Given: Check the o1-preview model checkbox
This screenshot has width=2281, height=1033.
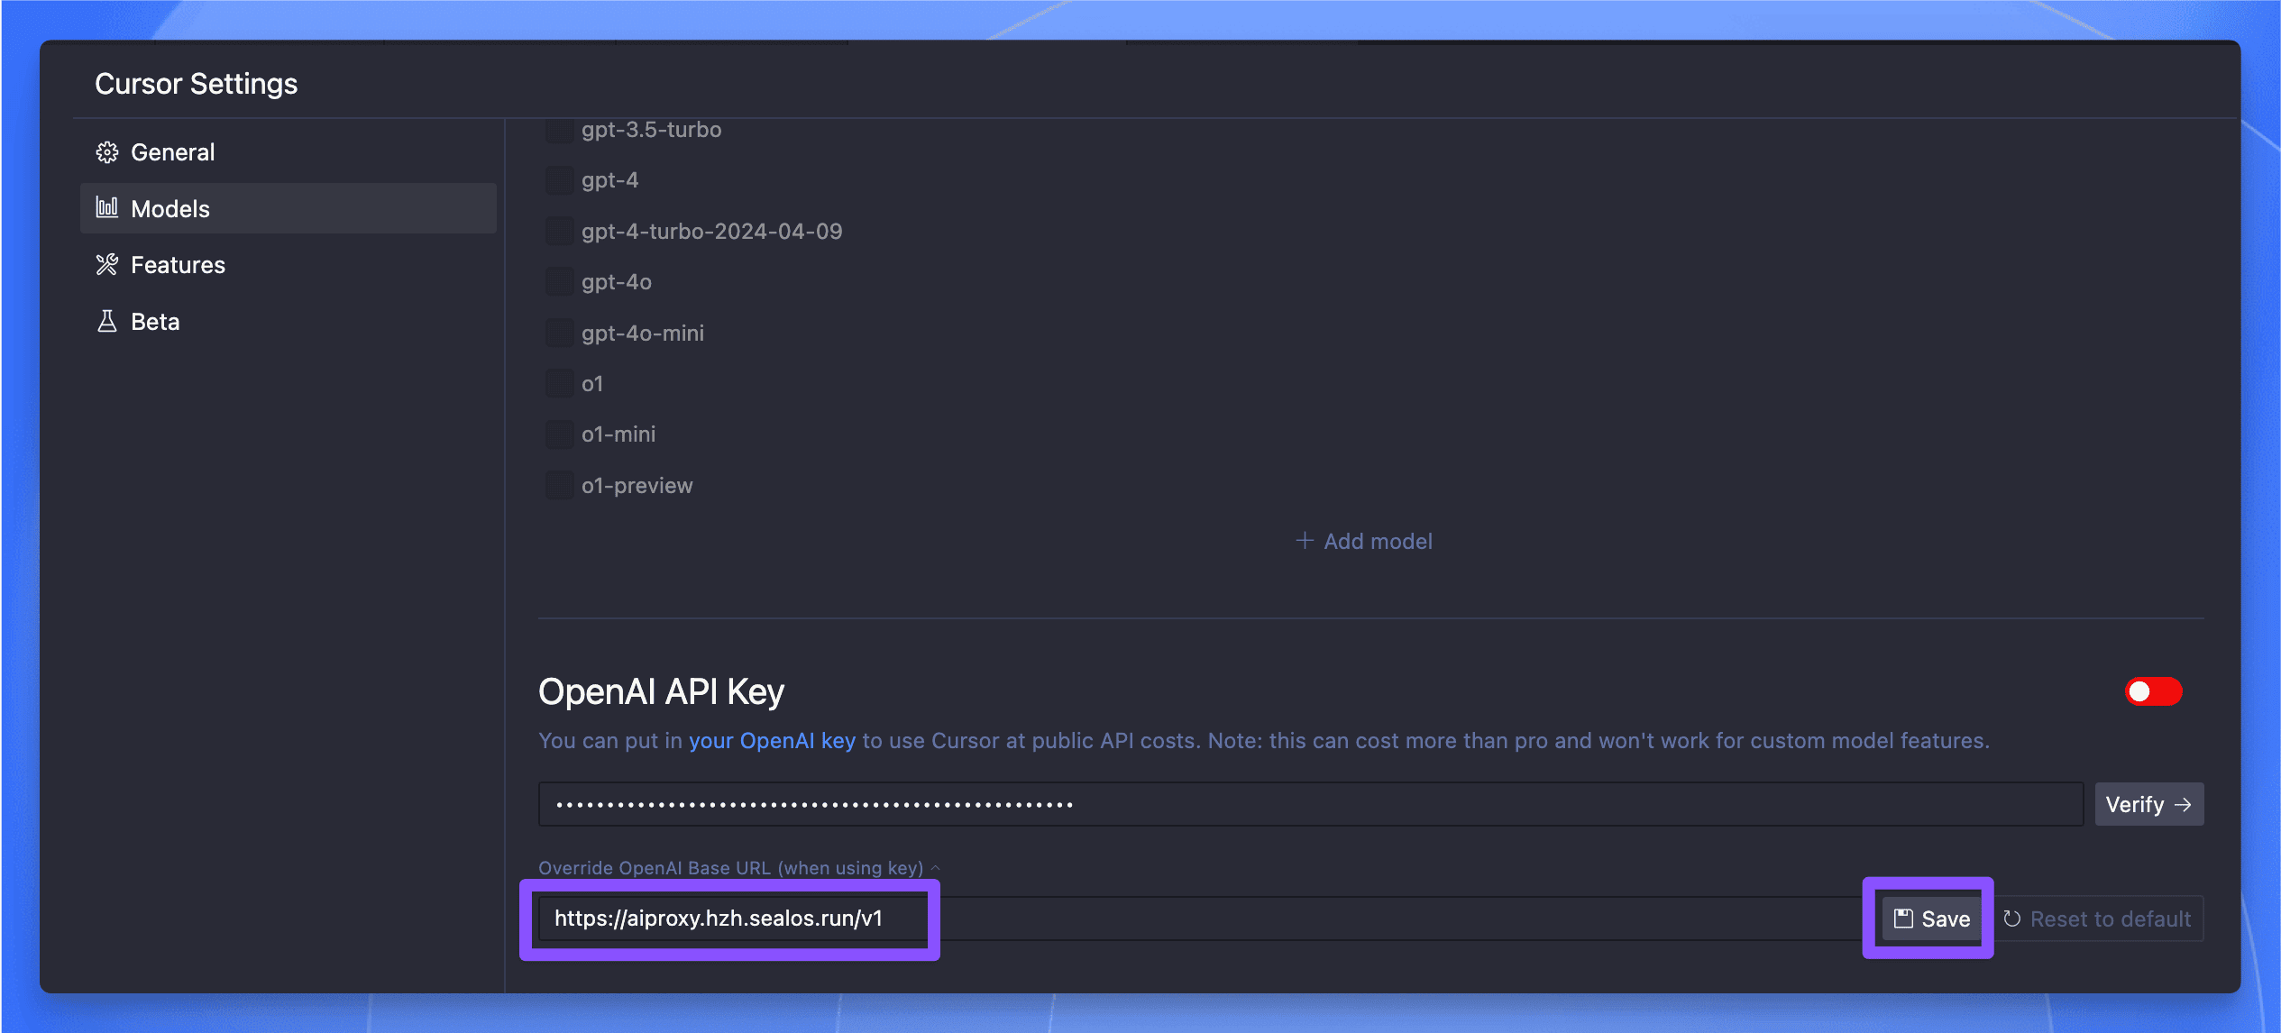Looking at the screenshot, I should coord(558,485).
